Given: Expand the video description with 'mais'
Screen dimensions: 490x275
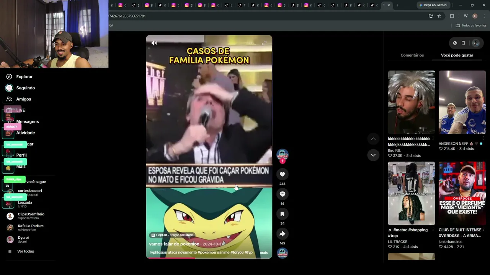Looking at the screenshot, I should [x=264, y=252].
